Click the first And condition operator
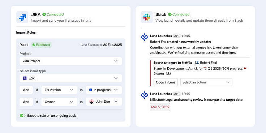 click(26, 90)
